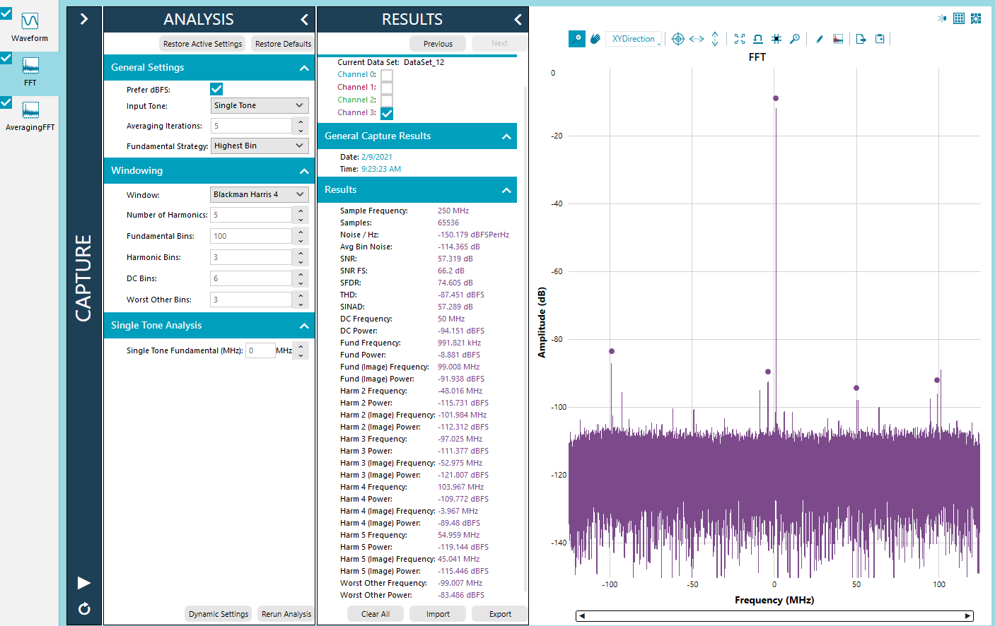Collapse the RESULTS panel
Image resolution: width=995 pixels, height=626 pixels.
pos(518,20)
